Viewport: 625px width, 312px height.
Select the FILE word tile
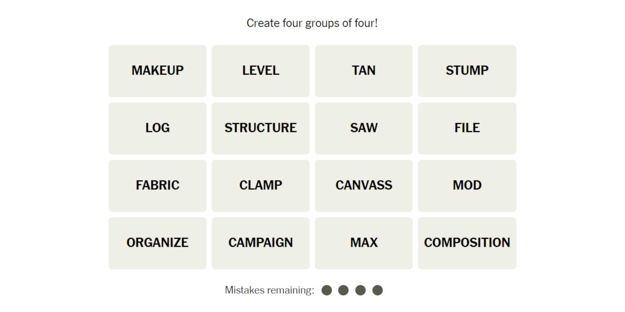pyautogui.click(x=467, y=128)
